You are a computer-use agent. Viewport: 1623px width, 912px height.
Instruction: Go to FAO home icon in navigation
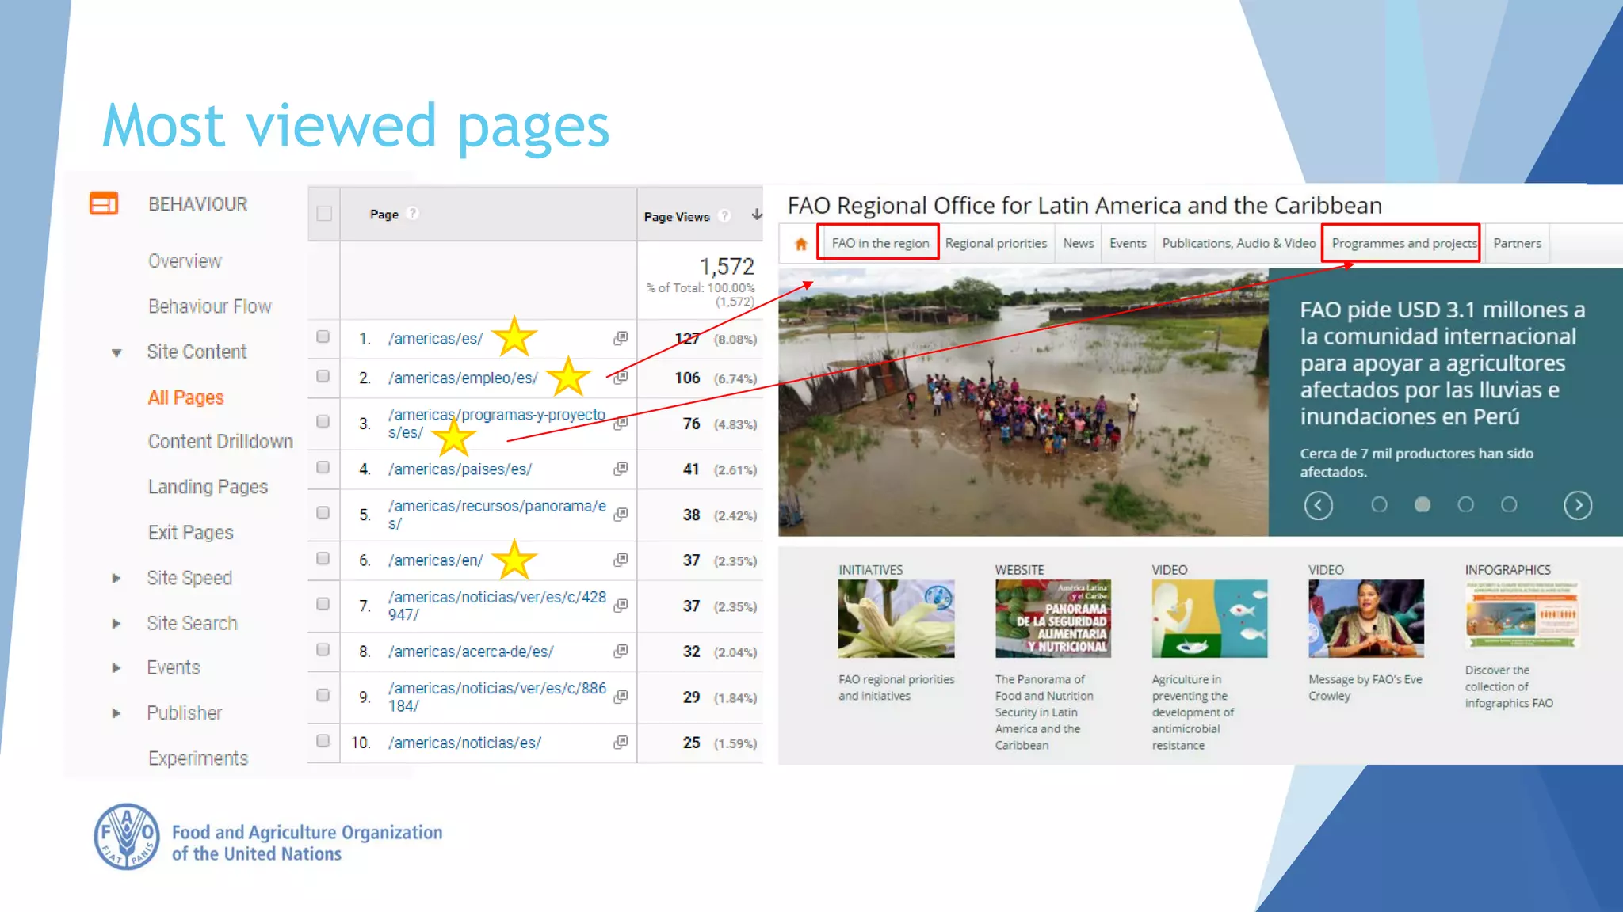[800, 244]
